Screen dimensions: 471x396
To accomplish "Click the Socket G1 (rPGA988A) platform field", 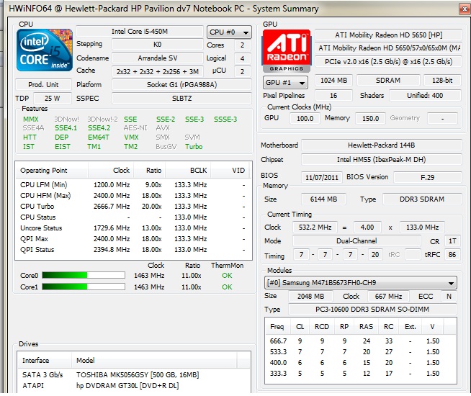I will 181,85.
